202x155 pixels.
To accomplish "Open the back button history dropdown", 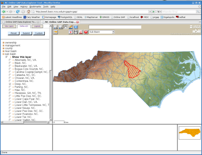I will tap(7, 12).
